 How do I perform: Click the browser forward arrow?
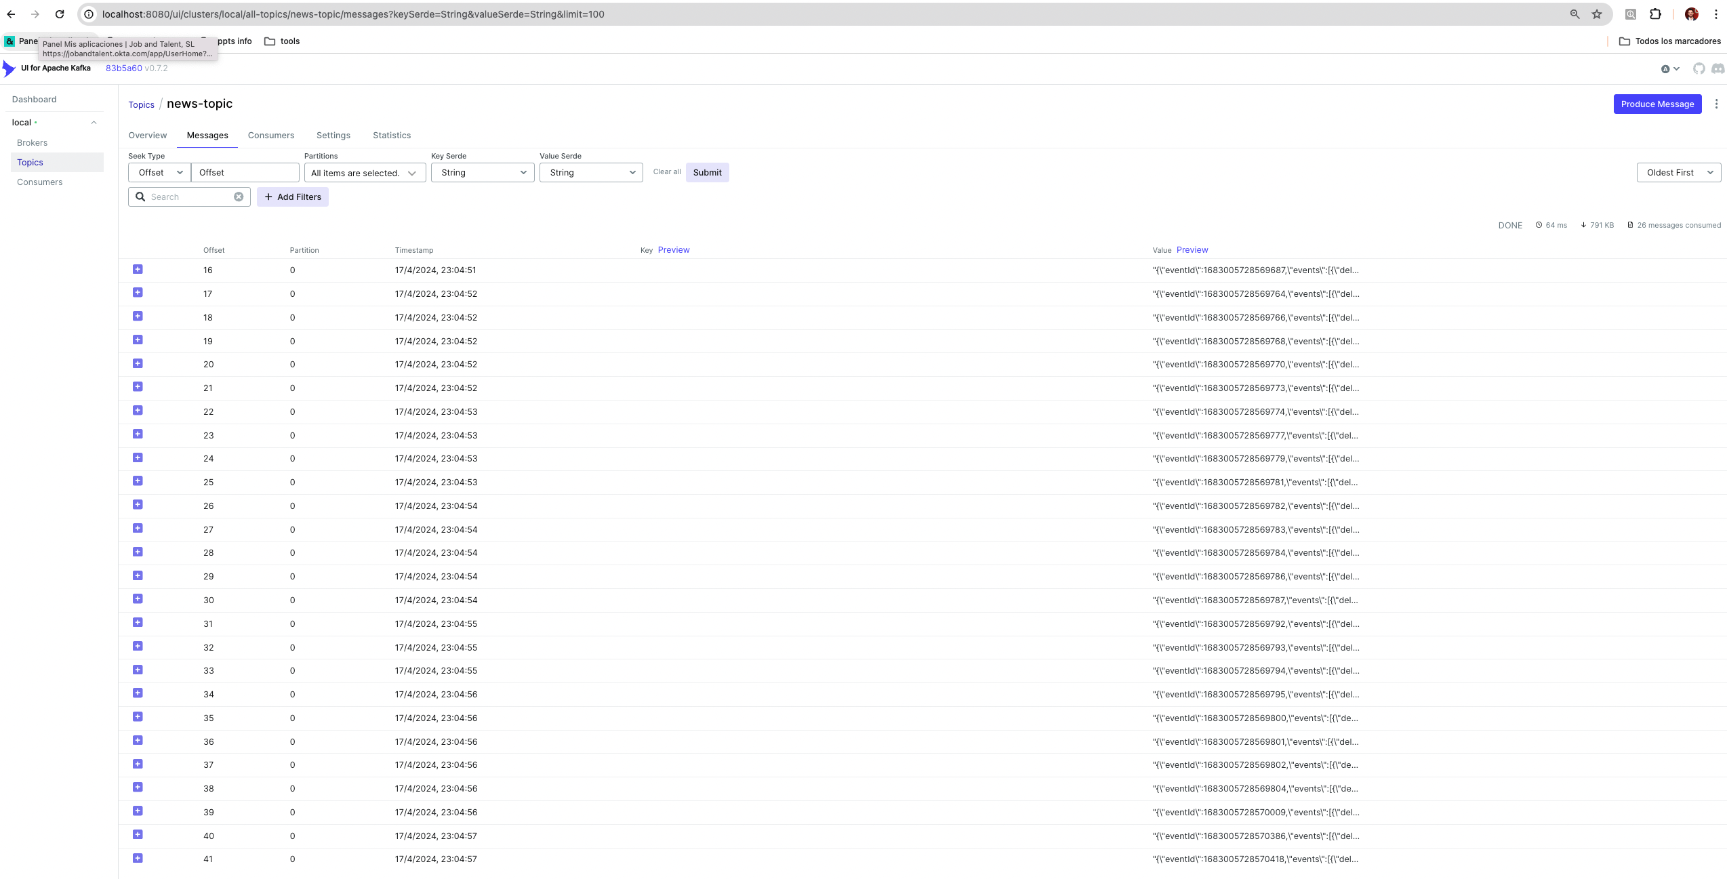tap(35, 14)
